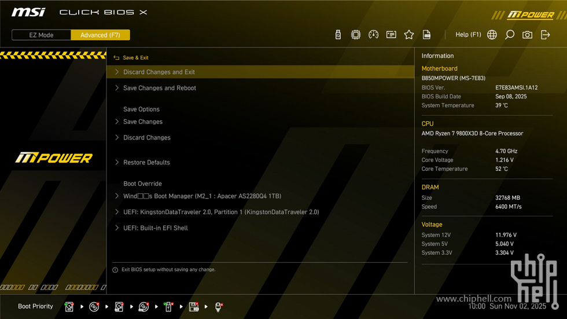Click motherboard name B850MPOWER (MS-7E83)

454,78
